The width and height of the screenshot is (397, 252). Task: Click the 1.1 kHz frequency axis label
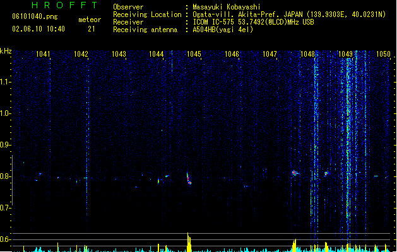click(x=5, y=82)
